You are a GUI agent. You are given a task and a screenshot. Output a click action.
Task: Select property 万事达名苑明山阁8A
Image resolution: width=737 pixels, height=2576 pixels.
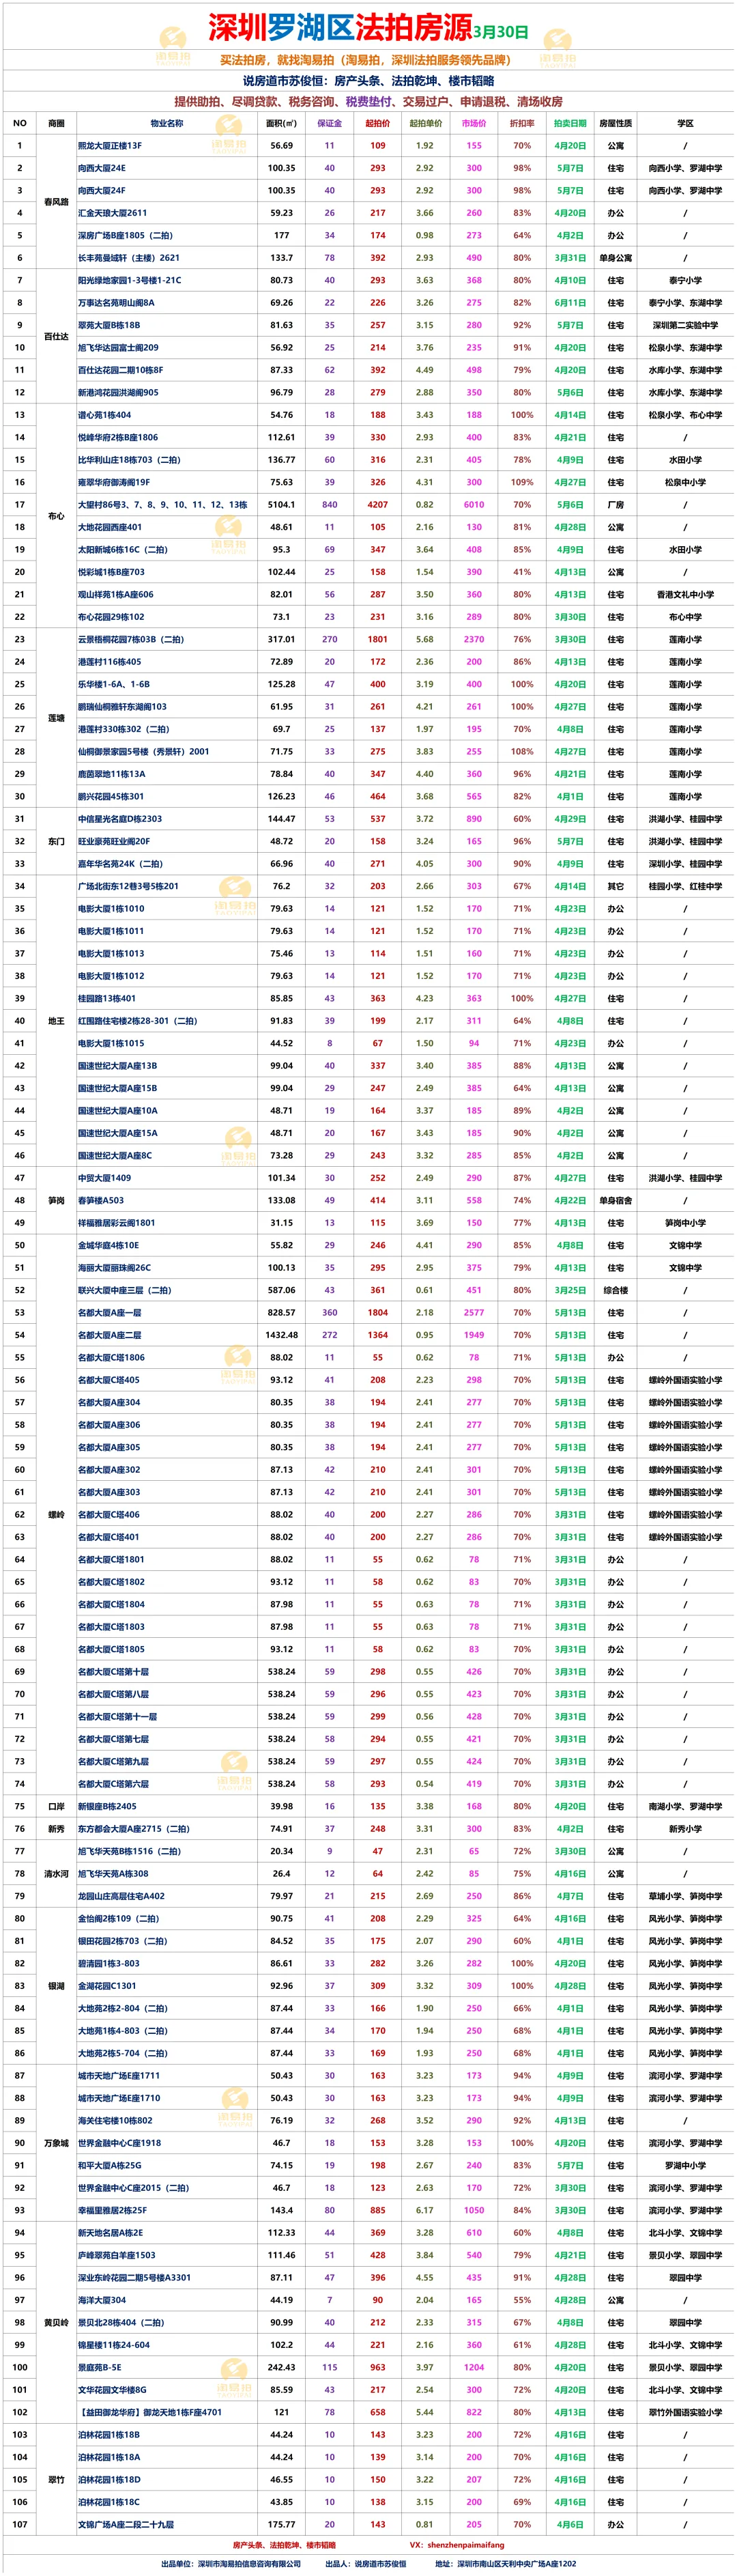click(x=116, y=302)
